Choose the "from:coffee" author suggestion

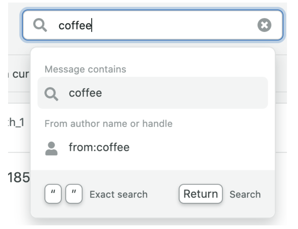tap(99, 148)
